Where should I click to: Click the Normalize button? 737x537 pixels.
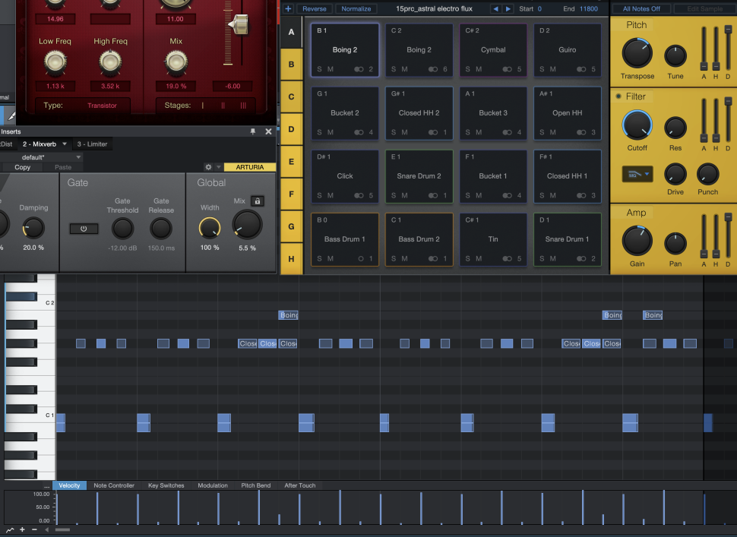pos(356,9)
